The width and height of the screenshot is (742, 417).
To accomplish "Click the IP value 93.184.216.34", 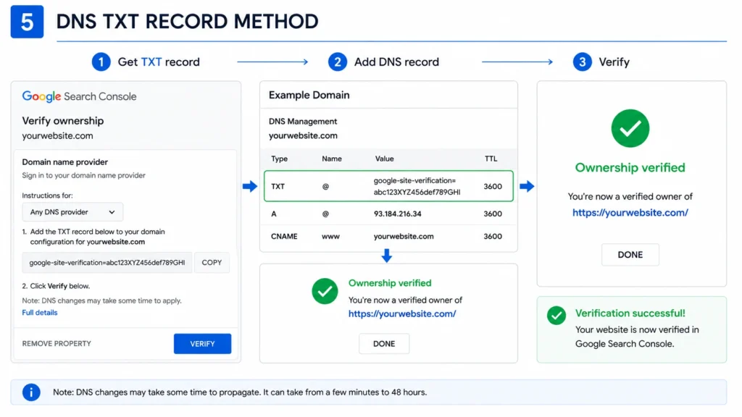I will coord(398,214).
